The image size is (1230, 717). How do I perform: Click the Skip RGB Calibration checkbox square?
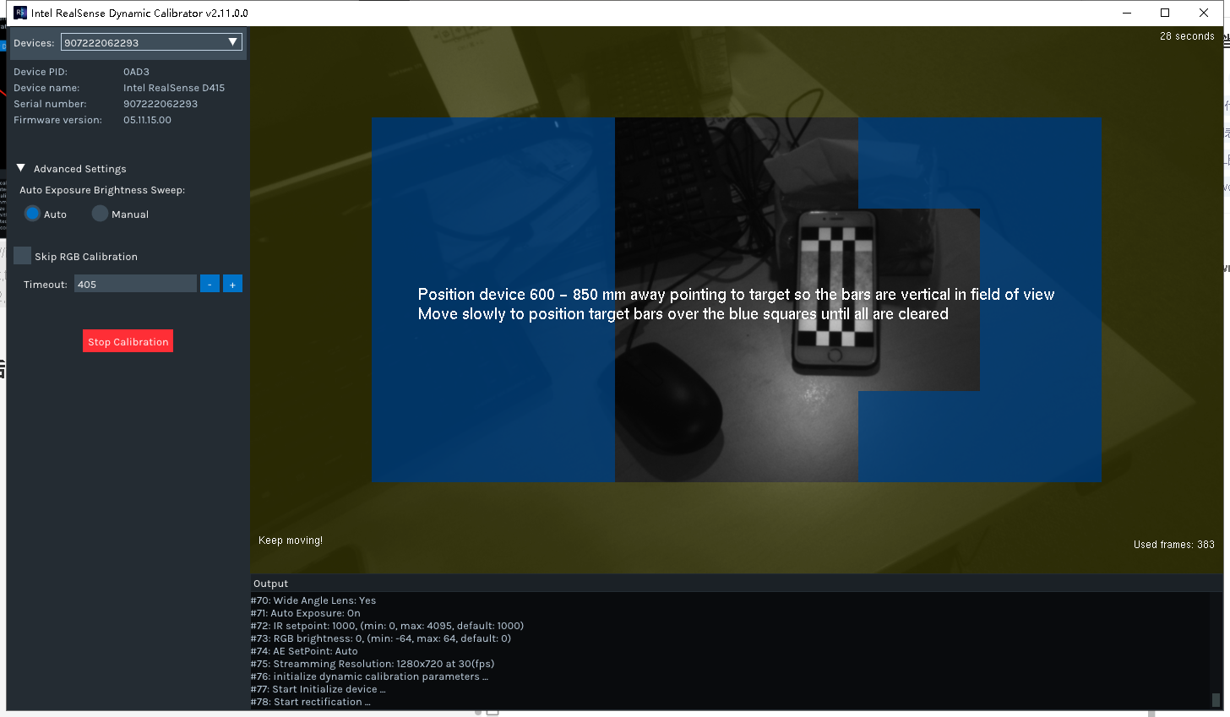coord(22,255)
